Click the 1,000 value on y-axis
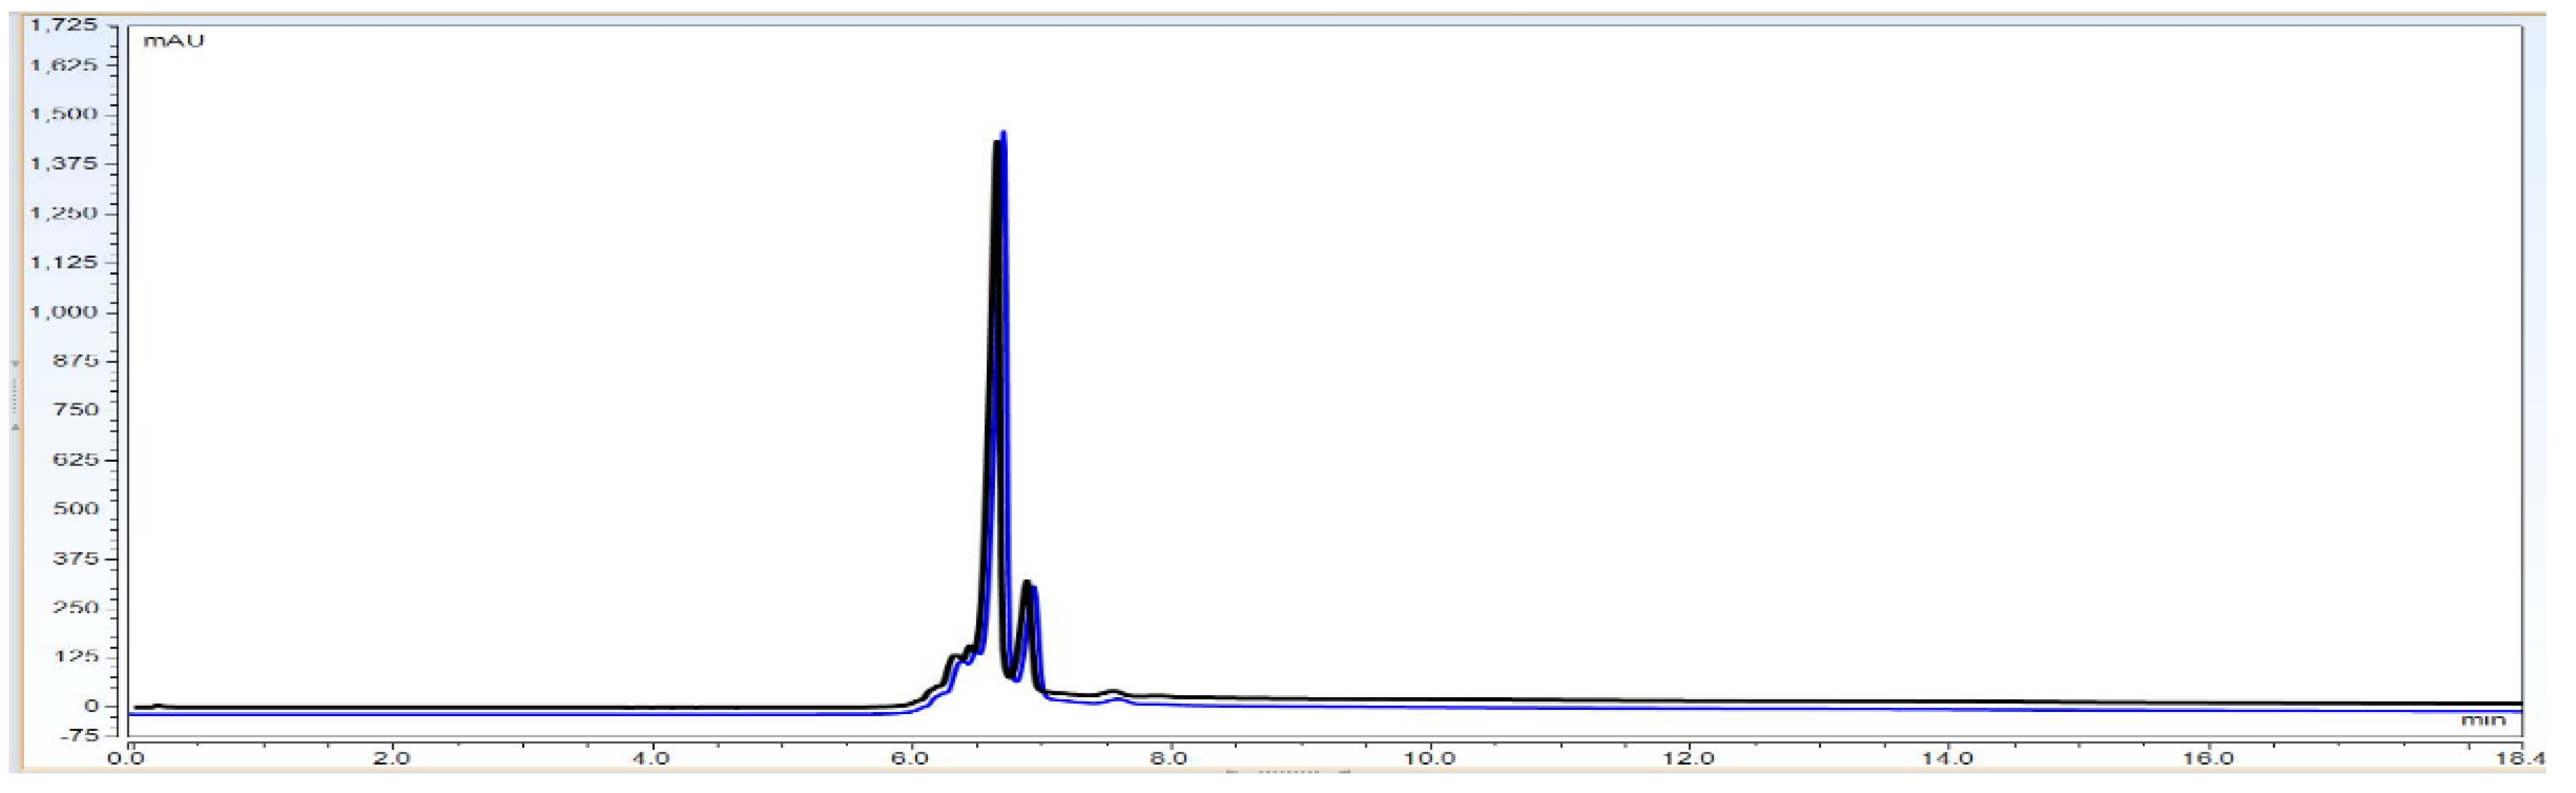The height and width of the screenshot is (793, 2576). [63, 312]
